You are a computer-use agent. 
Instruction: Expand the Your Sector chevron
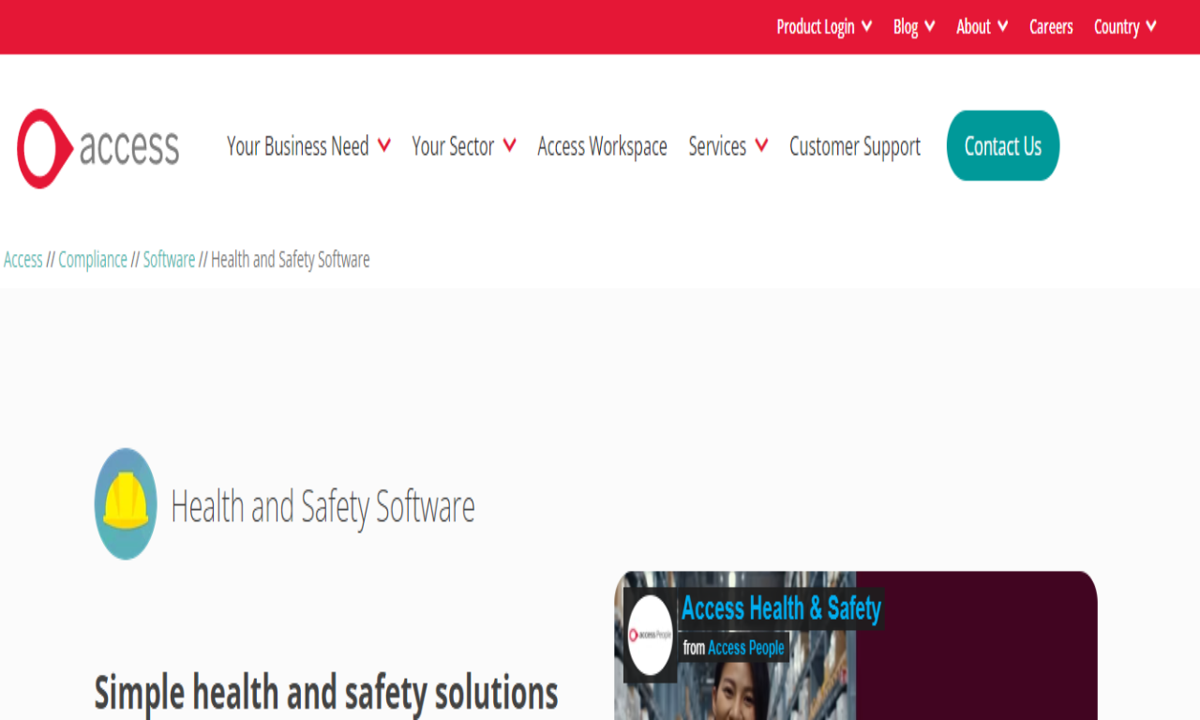pyautogui.click(x=509, y=145)
